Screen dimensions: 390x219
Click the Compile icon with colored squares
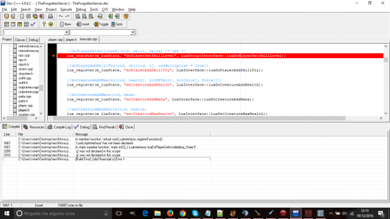coord(7,25)
